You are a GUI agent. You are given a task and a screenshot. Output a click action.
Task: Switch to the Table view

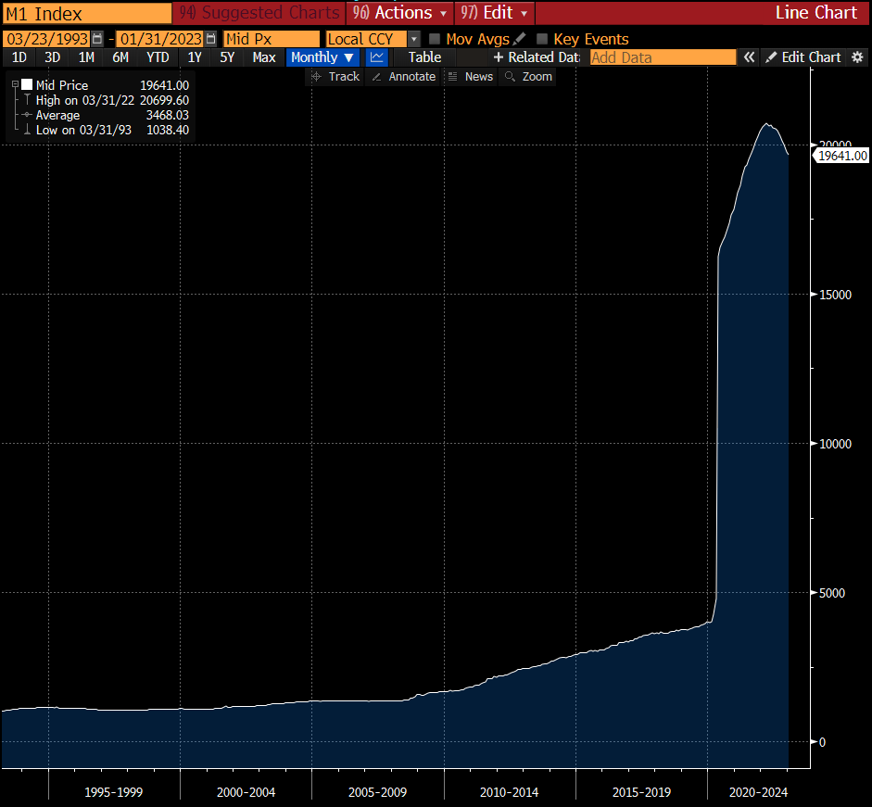click(x=424, y=57)
